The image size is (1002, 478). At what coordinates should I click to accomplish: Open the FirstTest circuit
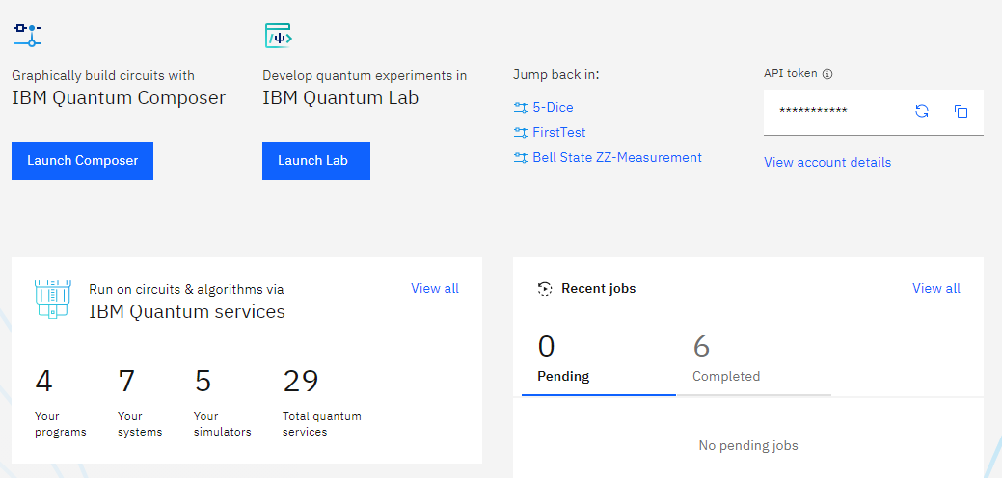tap(559, 133)
